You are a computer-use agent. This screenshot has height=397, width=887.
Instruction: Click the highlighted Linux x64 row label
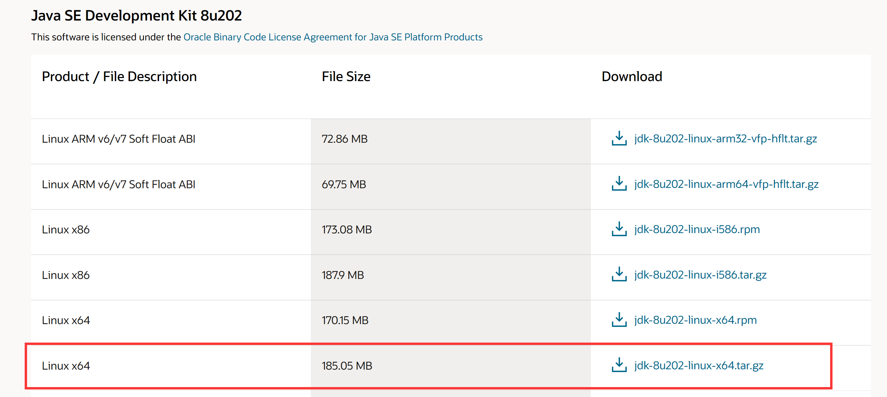(x=66, y=366)
